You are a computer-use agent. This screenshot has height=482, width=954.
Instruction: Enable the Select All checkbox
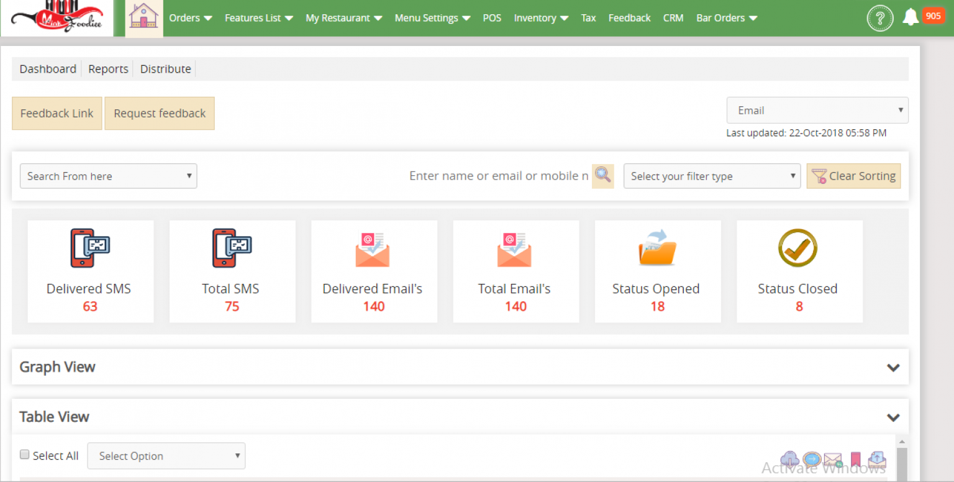point(24,454)
